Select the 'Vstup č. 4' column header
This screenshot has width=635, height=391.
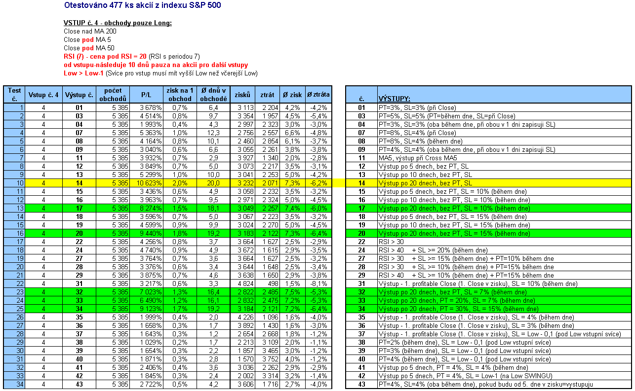point(43,95)
